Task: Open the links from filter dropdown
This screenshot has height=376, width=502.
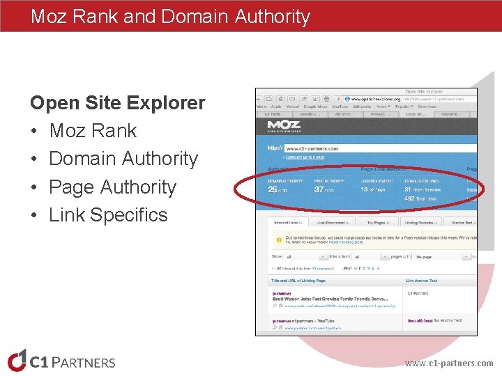Action: (x=370, y=257)
